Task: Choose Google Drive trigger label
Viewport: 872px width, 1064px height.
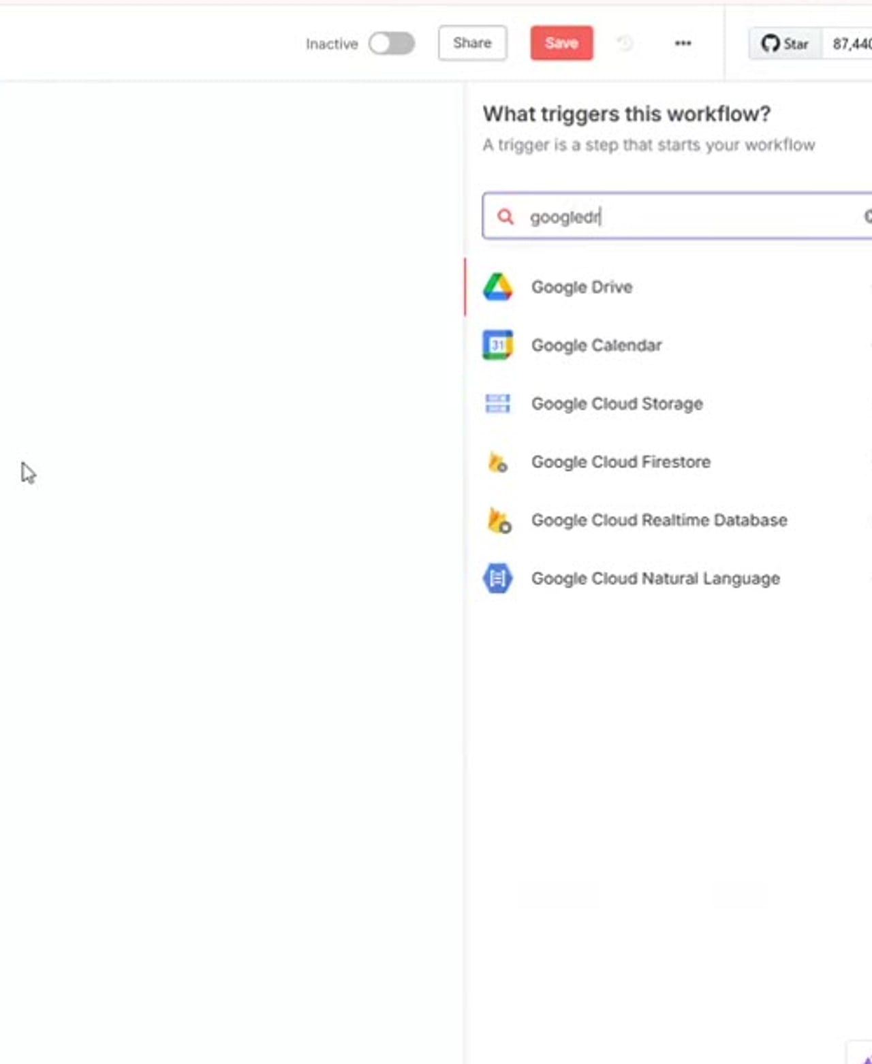Action: click(x=582, y=287)
